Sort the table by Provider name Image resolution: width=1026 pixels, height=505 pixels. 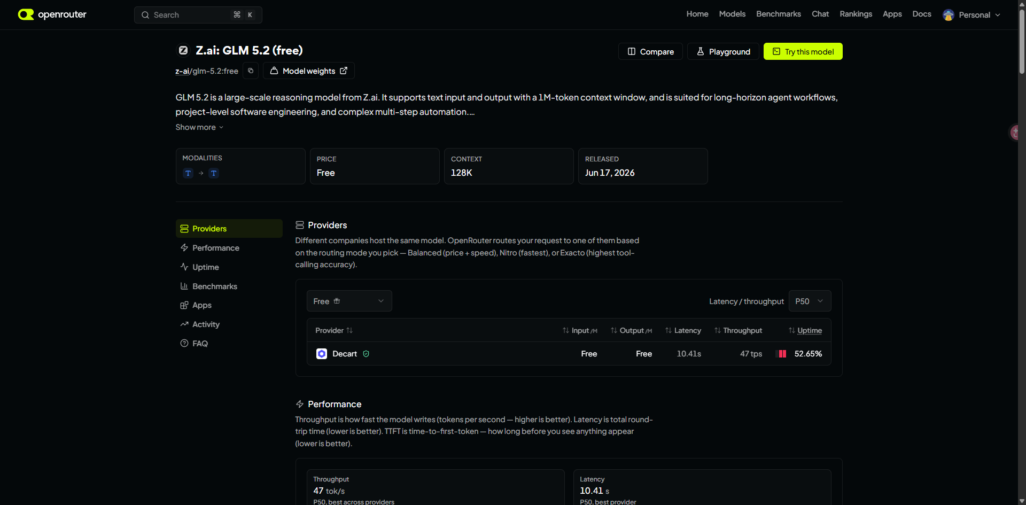coord(334,330)
